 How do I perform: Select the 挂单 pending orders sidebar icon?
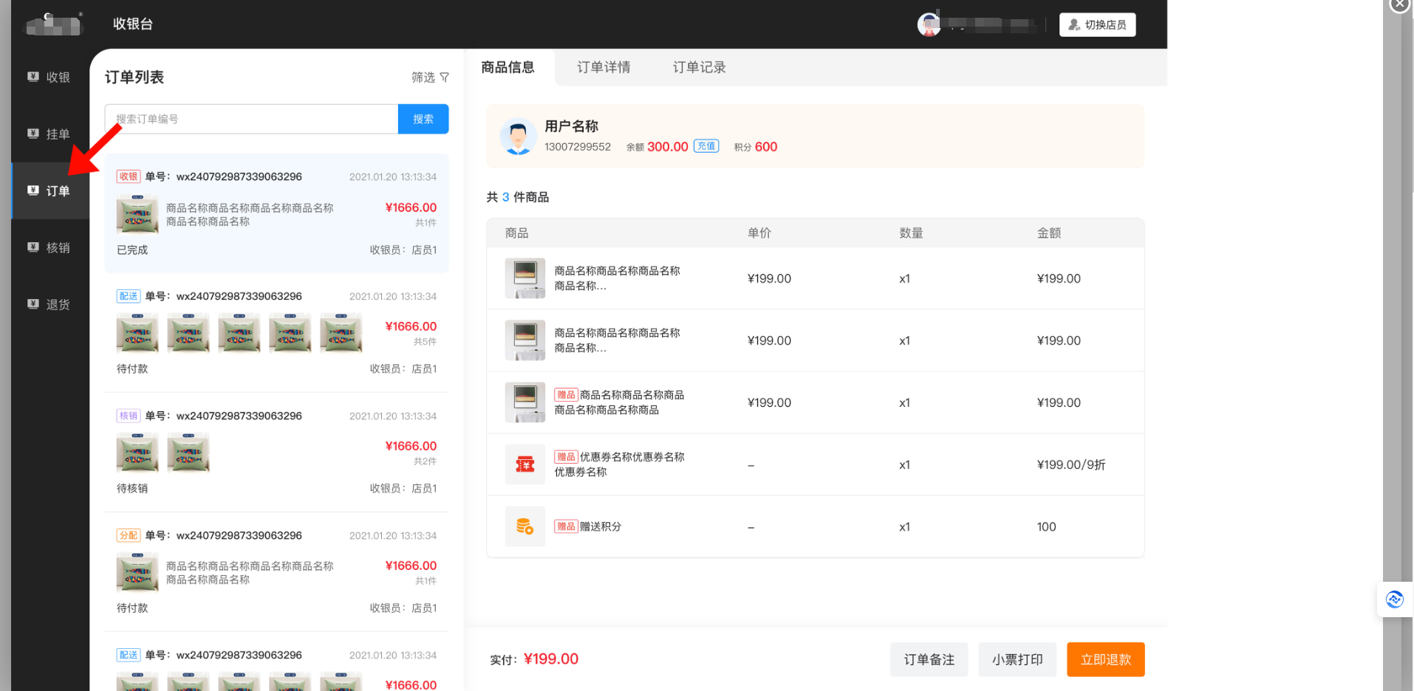click(33, 134)
